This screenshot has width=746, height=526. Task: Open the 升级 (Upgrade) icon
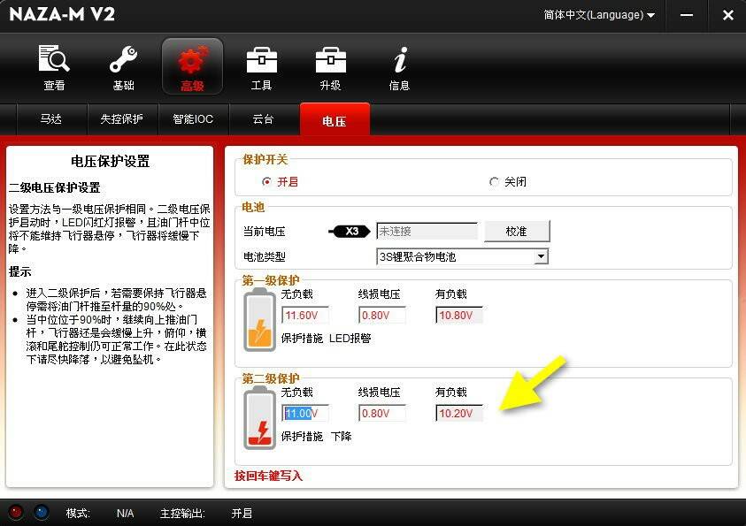click(x=330, y=66)
